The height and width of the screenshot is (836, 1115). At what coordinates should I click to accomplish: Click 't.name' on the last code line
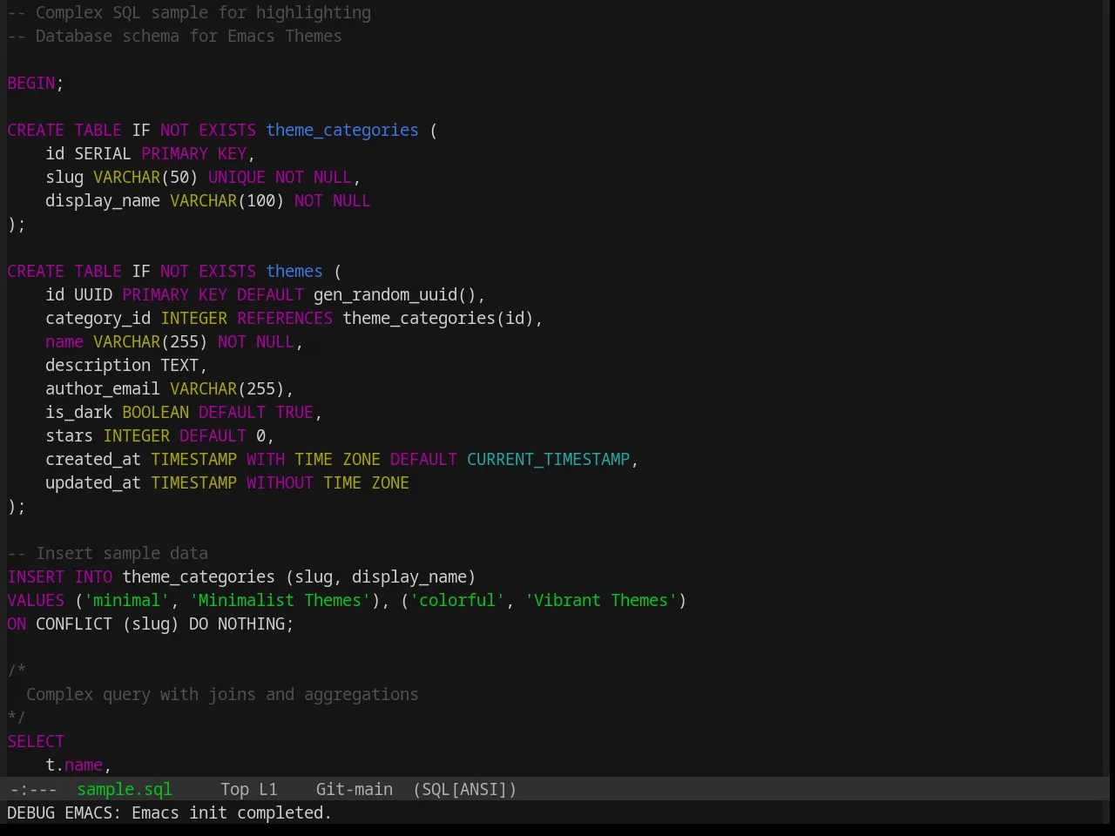coord(74,765)
